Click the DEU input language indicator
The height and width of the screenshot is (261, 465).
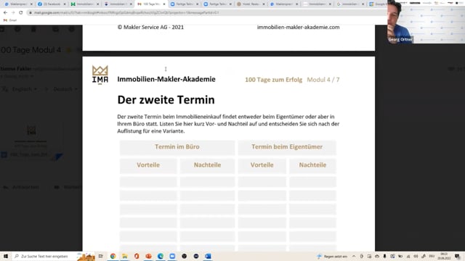coord(432,256)
